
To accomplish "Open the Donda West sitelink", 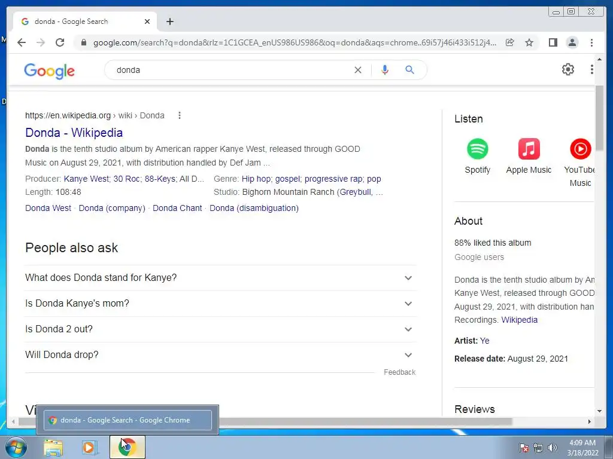I will (48, 208).
